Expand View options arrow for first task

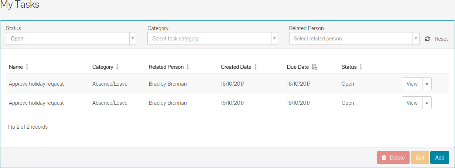tap(427, 84)
